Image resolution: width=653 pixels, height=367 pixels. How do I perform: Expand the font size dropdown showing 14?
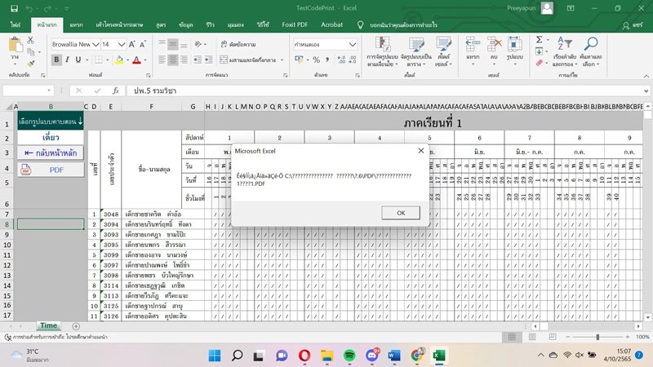(120, 44)
